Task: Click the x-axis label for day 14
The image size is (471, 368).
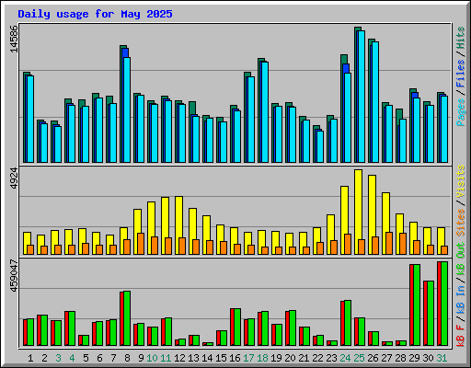Action: coord(207,358)
